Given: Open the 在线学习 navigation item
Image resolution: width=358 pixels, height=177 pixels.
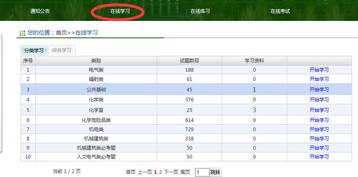Looking at the screenshot, I should 120,11.
